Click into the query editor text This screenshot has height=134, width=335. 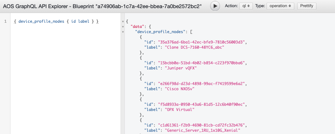click(56, 21)
